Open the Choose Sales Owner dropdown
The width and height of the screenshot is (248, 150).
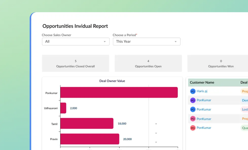(x=76, y=42)
